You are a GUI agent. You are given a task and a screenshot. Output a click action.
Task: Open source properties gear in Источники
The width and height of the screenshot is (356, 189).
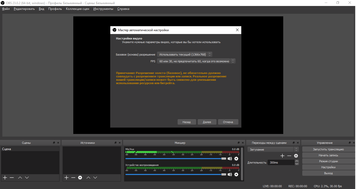point(80,178)
